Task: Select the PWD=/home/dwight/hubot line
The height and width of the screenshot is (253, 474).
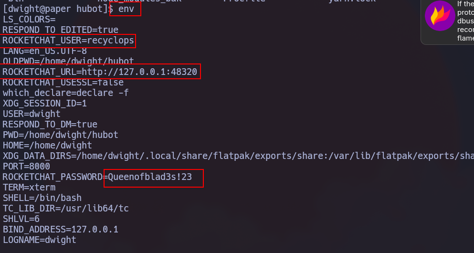Action: 61,135
